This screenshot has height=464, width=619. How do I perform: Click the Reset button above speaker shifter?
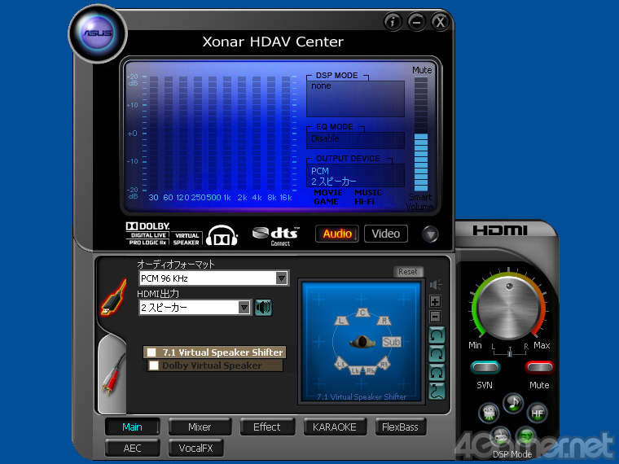coord(408,271)
